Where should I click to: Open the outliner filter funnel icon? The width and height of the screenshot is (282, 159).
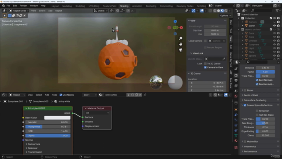277,11
